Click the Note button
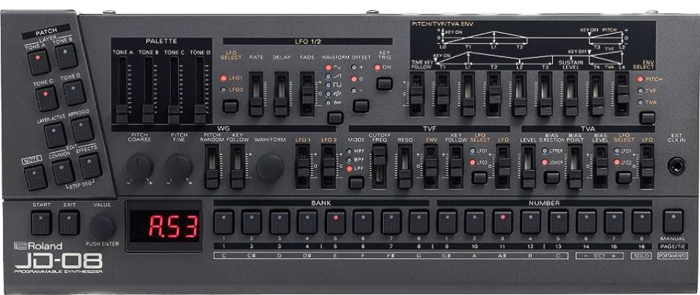 coord(36,177)
